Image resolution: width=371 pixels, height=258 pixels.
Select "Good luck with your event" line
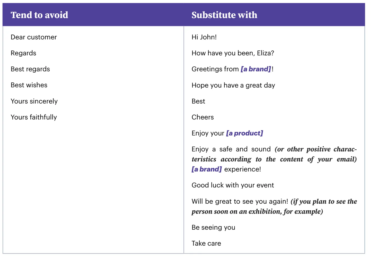tap(233, 185)
